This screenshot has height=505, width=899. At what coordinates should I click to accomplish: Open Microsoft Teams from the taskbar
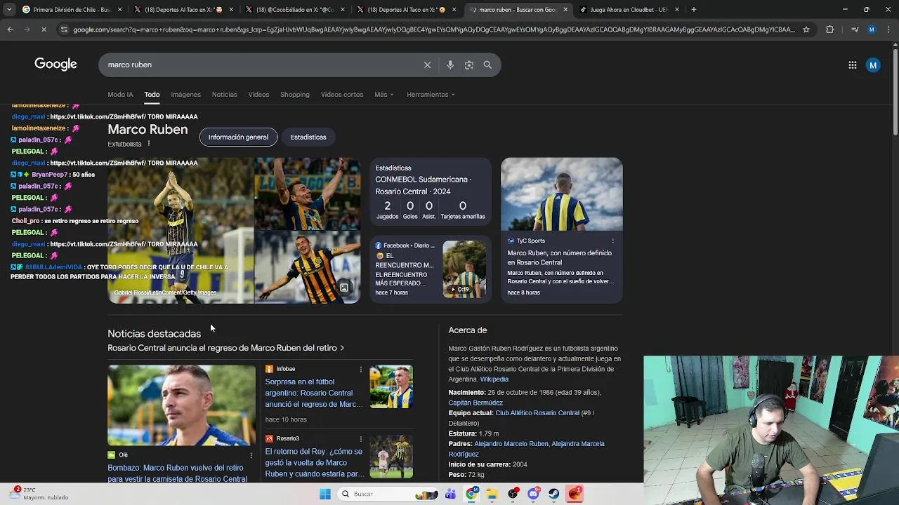(451, 494)
